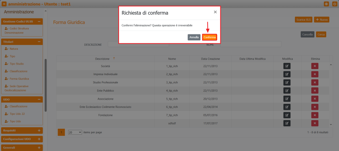Focus the DESCRIZIONE filter field
The image size is (339, 151).
pos(138,44)
